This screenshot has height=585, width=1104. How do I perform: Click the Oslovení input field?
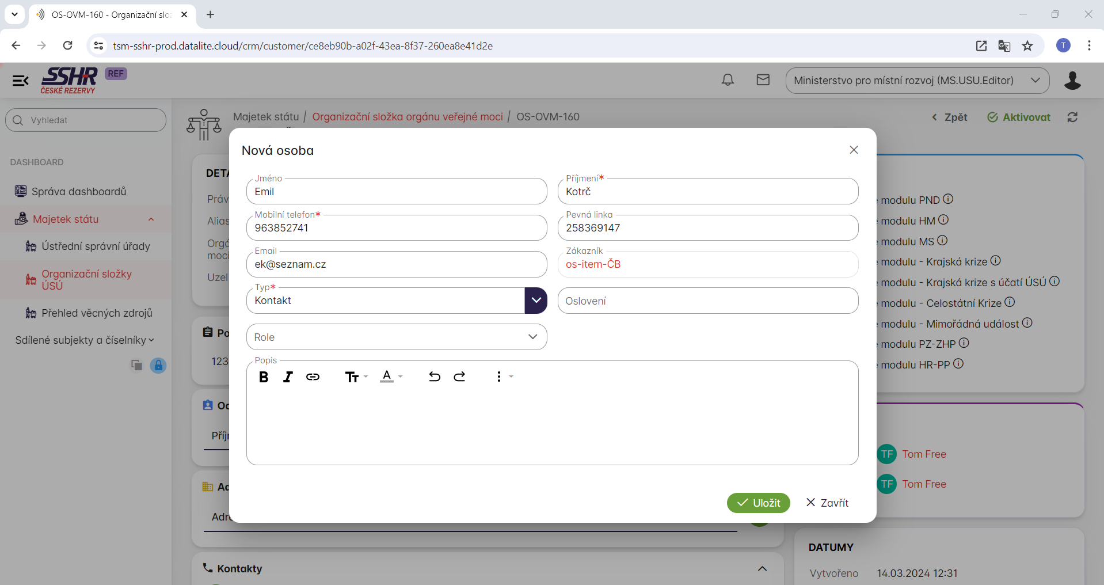click(x=707, y=301)
